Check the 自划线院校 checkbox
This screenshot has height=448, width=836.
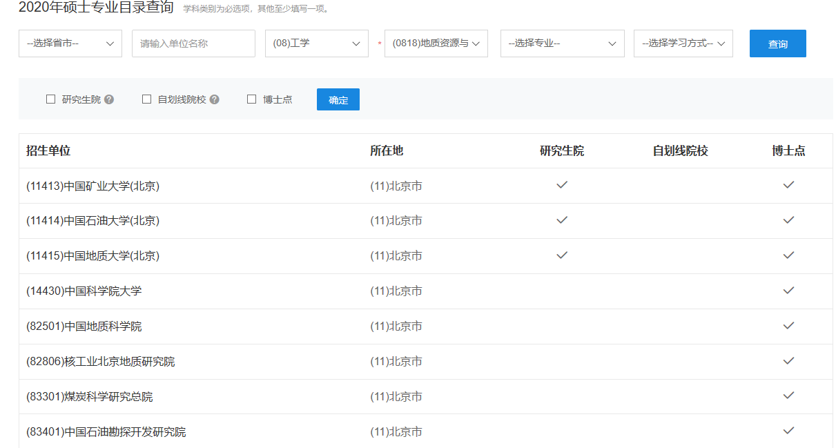146,99
